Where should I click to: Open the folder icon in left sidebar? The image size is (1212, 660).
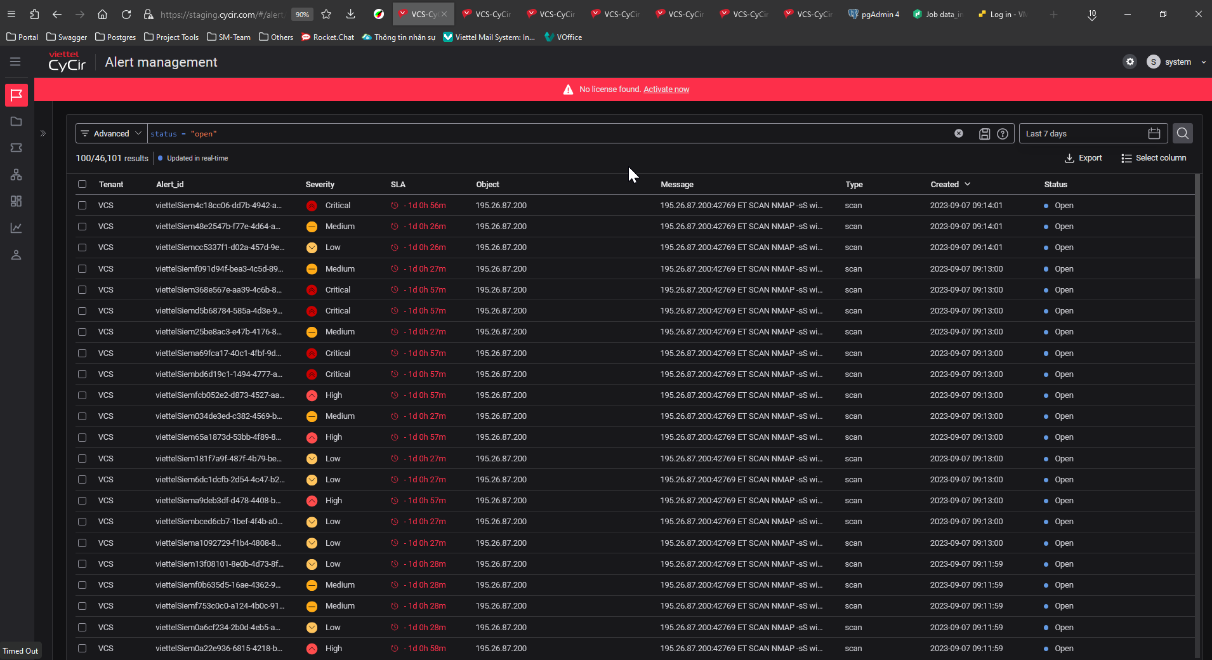16,121
